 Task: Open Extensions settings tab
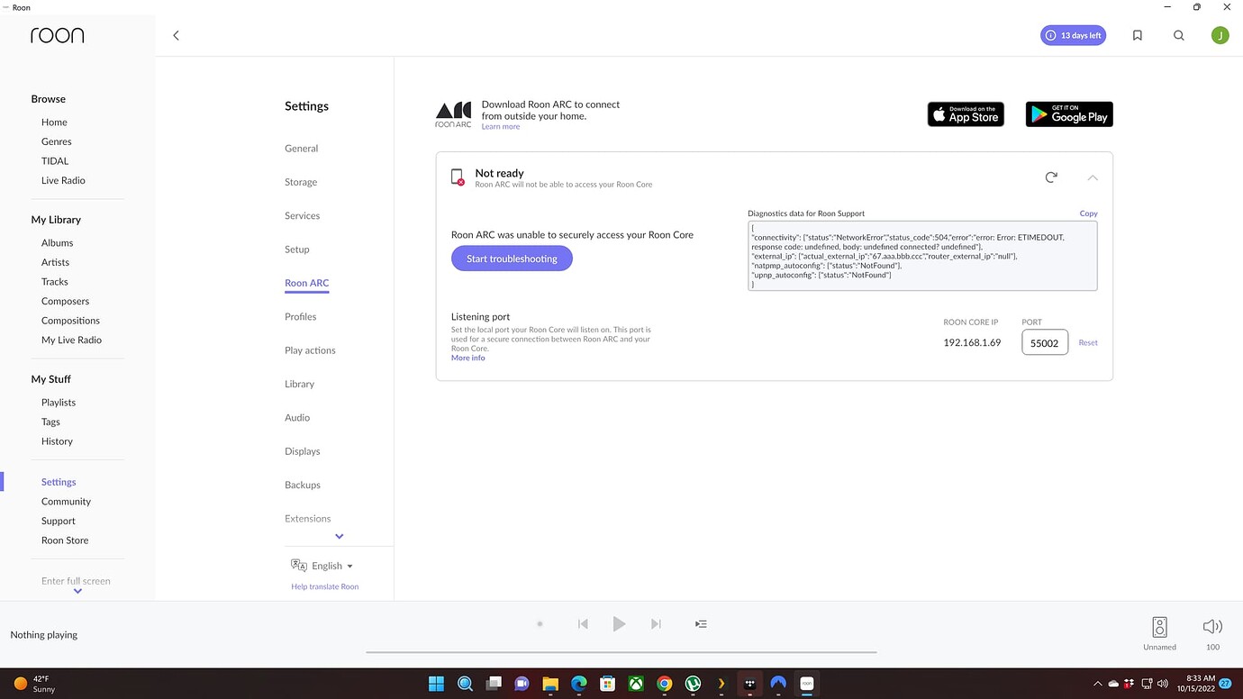coord(307,518)
